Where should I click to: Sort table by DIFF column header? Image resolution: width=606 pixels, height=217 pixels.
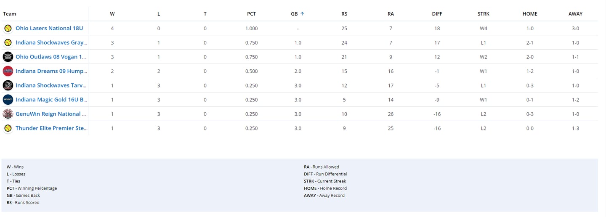437,14
